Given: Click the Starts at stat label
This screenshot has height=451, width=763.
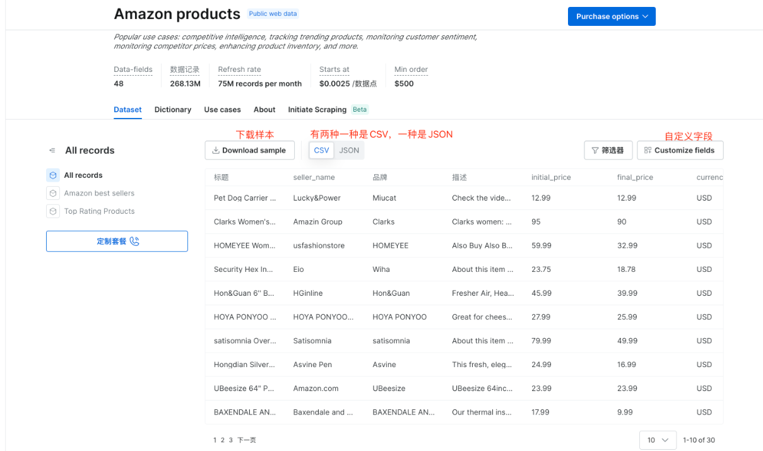Looking at the screenshot, I should pyautogui.click(x=334, y=69).
